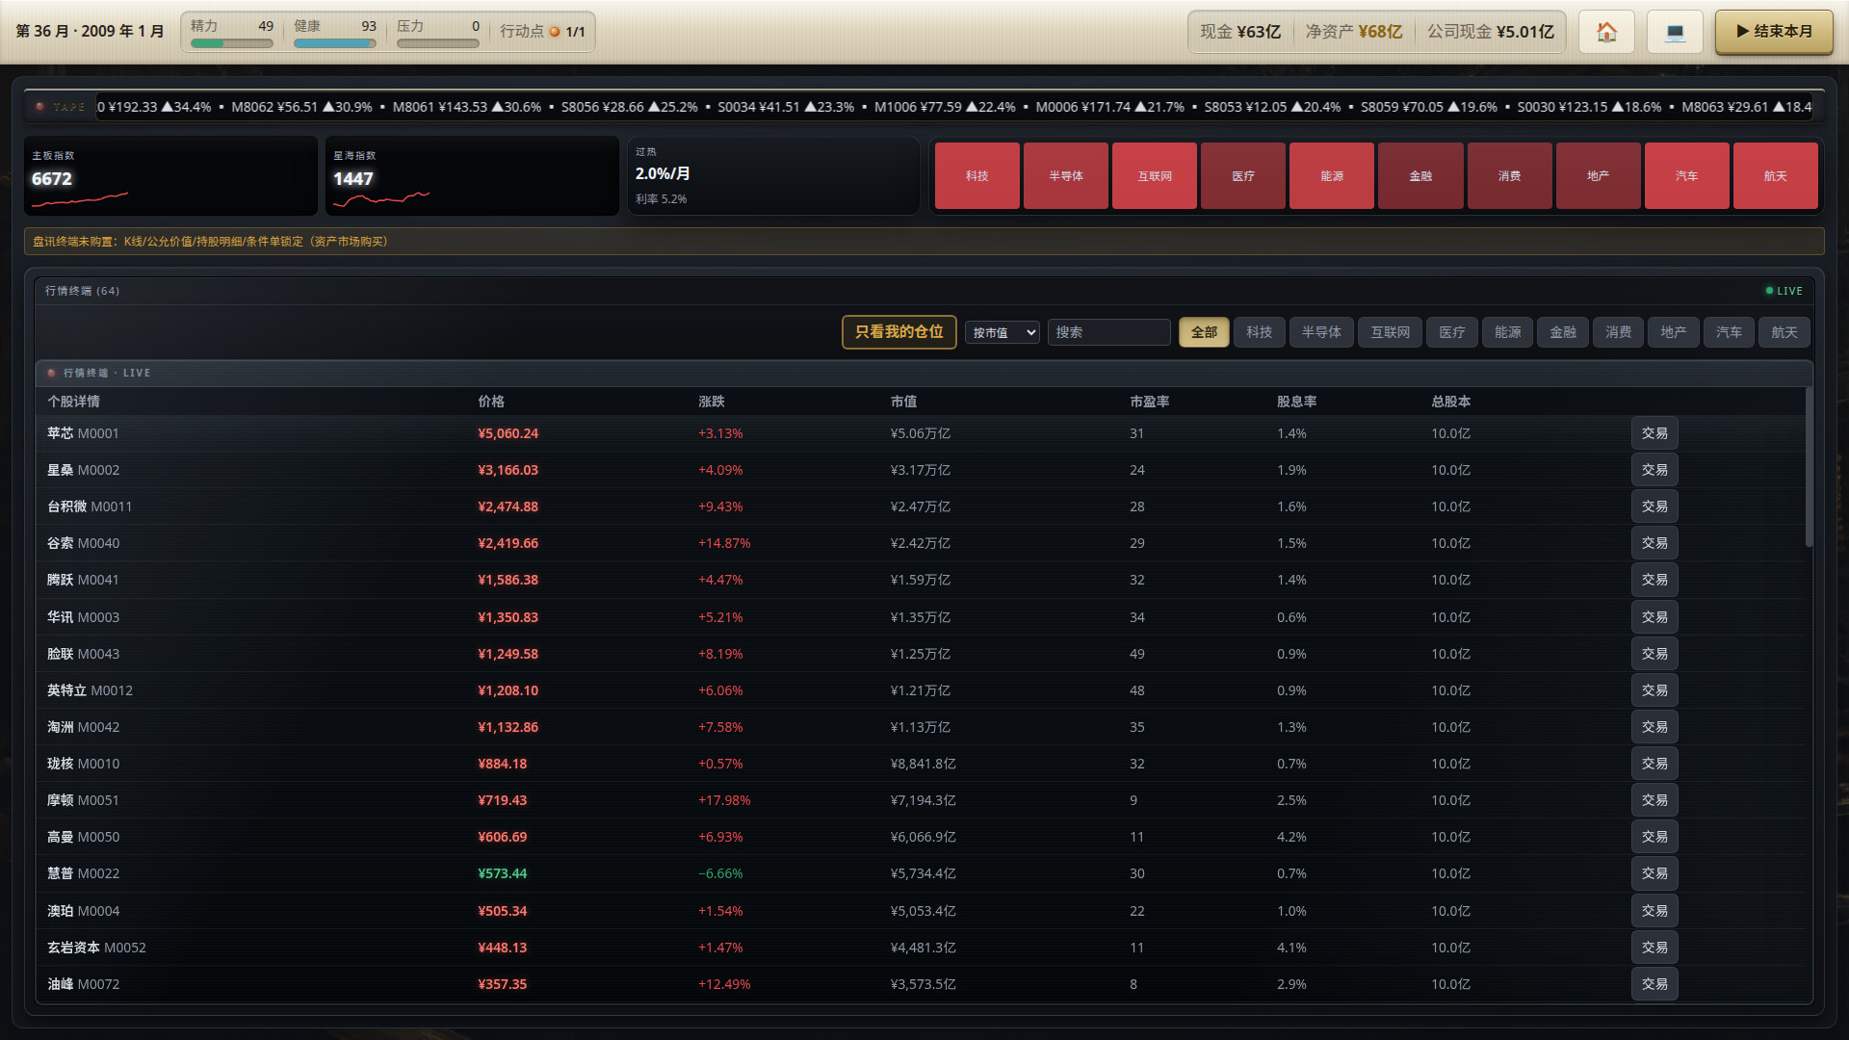Focus the stock search input field
Screen dimensions: 1849x1040
coord(1108,332)
